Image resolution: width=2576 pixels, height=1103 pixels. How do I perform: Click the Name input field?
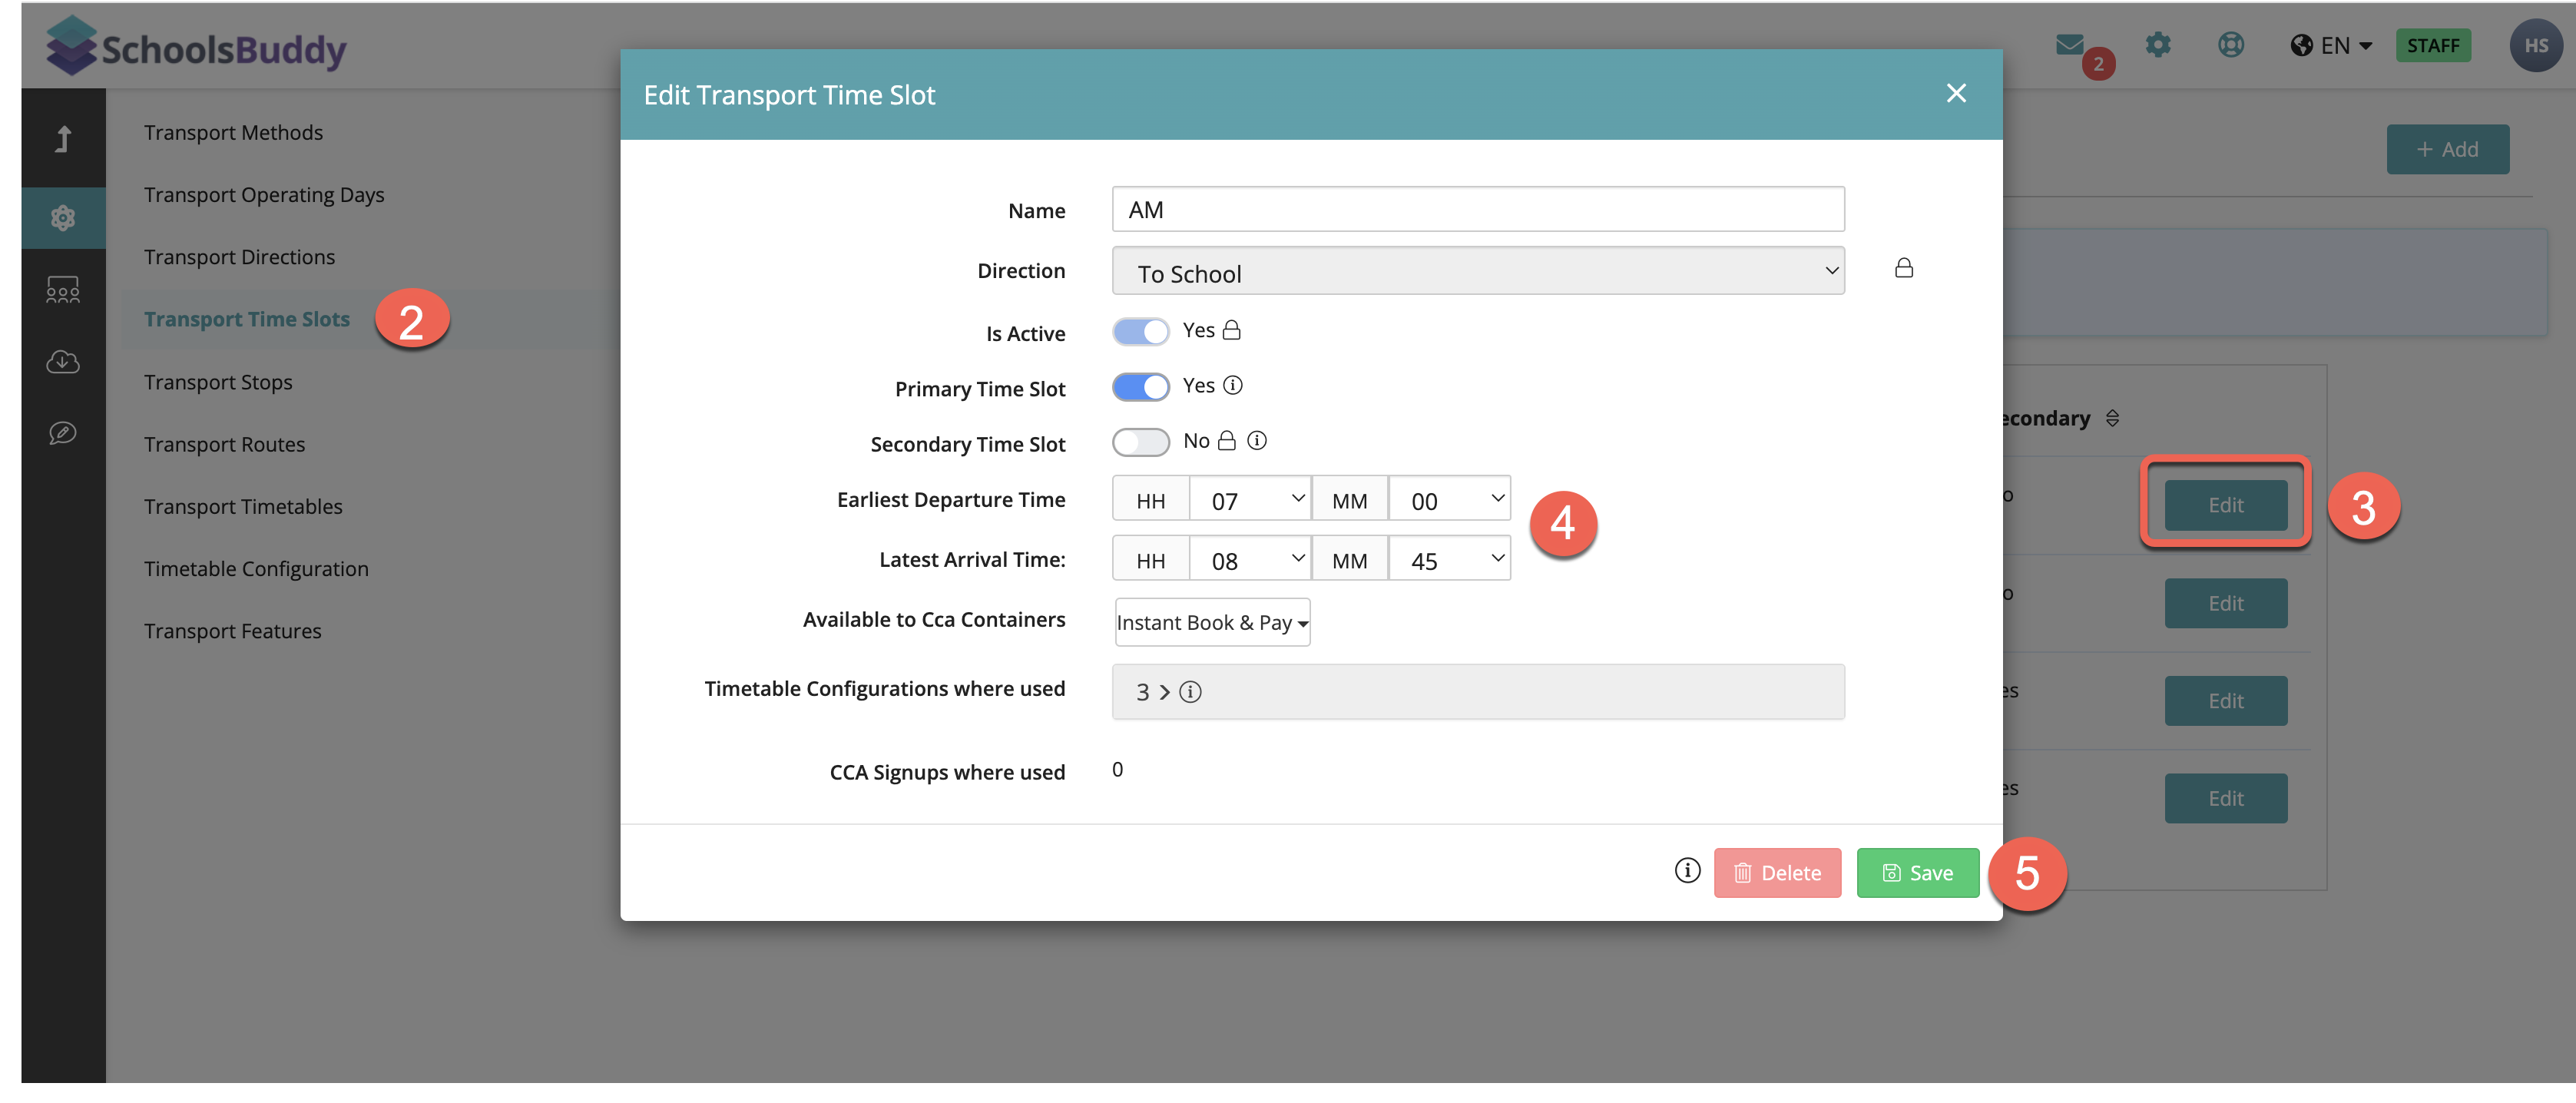point(1477,210)
